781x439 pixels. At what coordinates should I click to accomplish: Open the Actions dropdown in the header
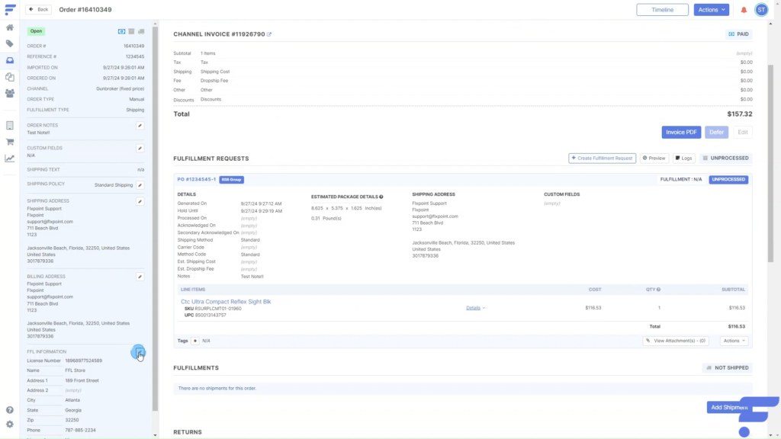(711, 10)
